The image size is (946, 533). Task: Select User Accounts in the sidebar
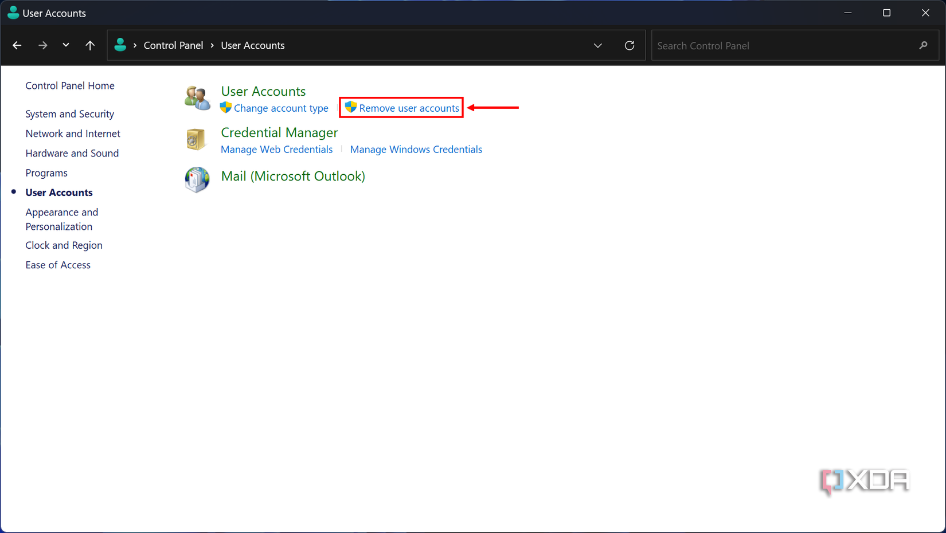tap(58, 192)
